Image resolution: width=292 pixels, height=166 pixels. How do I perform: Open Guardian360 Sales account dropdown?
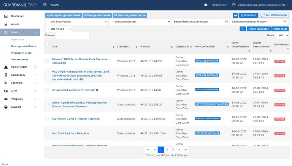pyautogui.click(x=263, y=5)
